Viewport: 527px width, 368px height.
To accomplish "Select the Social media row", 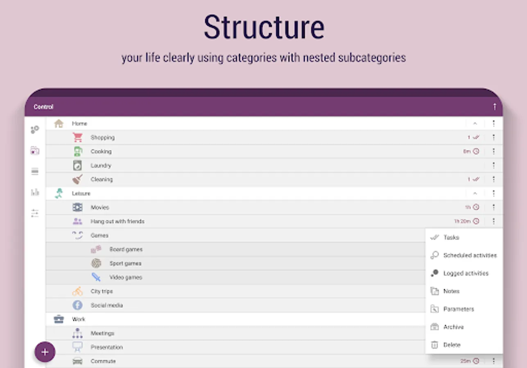I will click(236, 305).
